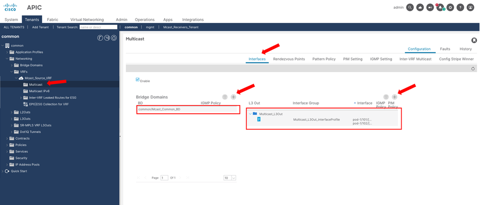Open the help question mark icon
Viewport: 480px width, 205px height.
[460, 8]
